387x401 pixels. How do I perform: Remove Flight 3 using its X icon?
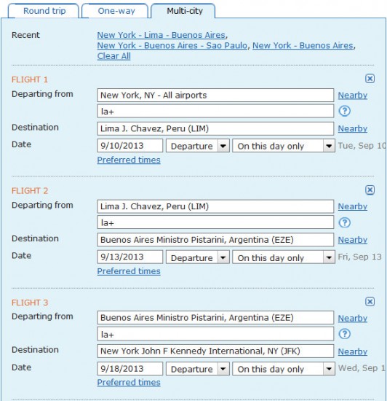370,302
